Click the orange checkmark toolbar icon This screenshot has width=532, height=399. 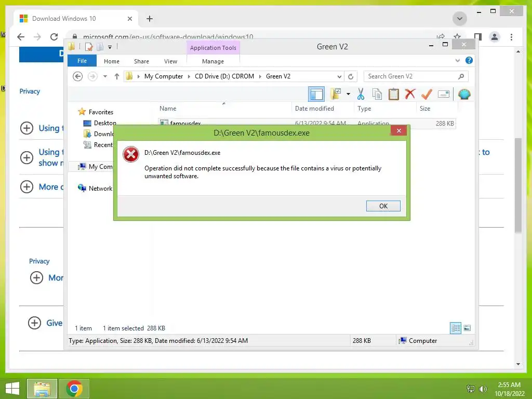[x=427, y=94]
